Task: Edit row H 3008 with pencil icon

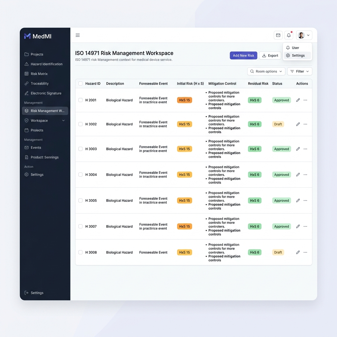Action: point(298,252)
